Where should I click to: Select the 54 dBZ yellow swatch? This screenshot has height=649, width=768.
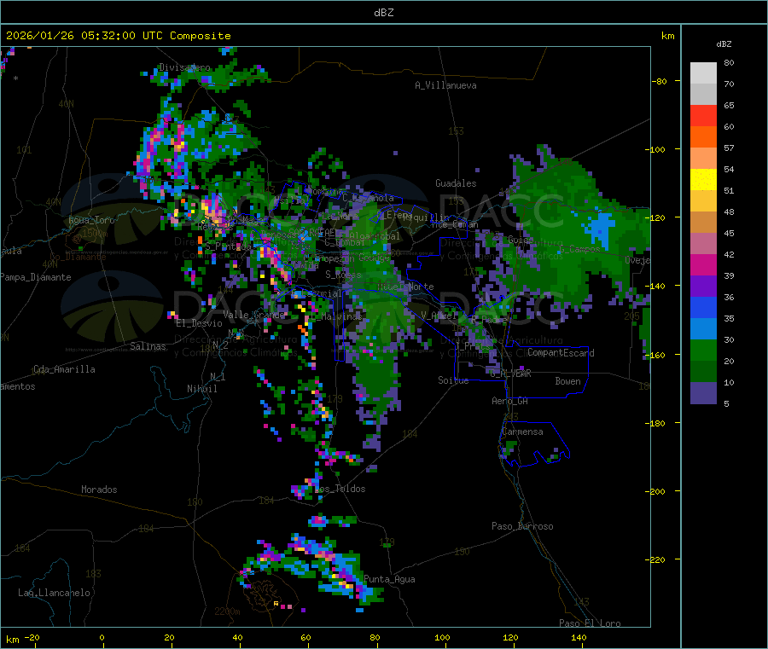(x=703, y=180)
